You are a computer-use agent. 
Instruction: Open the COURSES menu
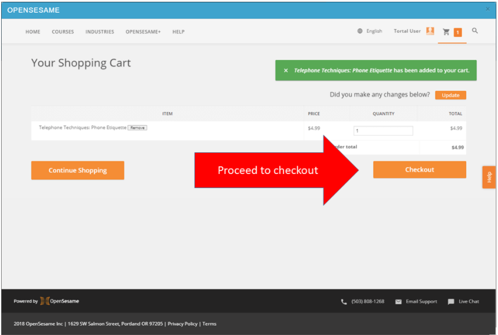pos(63,32)
